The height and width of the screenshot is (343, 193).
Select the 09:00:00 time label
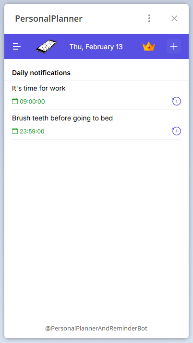point(32,102)
